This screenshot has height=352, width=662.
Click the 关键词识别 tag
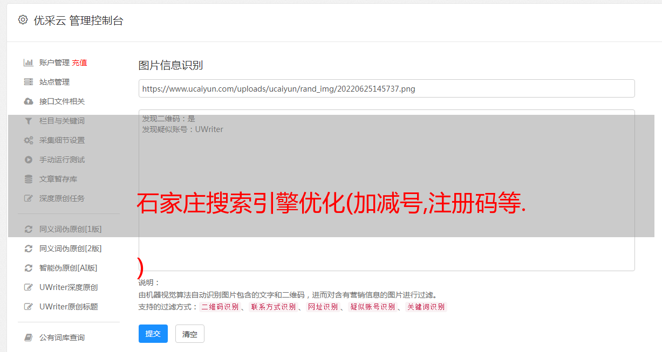pyautogui.click(x=426, y=307)
